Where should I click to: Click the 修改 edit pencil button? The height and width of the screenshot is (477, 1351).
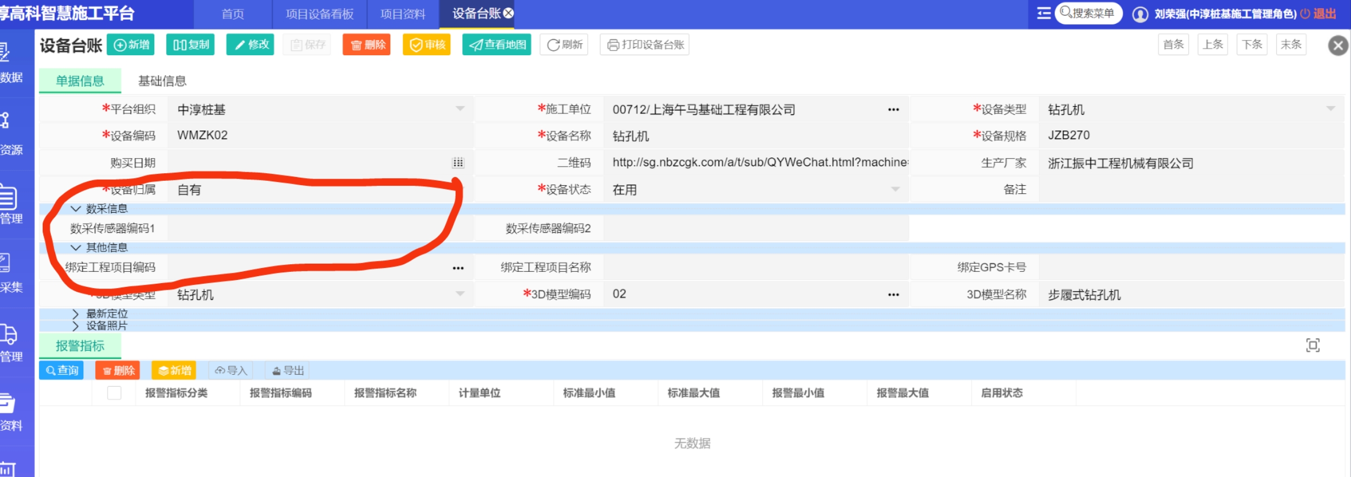(x=251, y=45)
